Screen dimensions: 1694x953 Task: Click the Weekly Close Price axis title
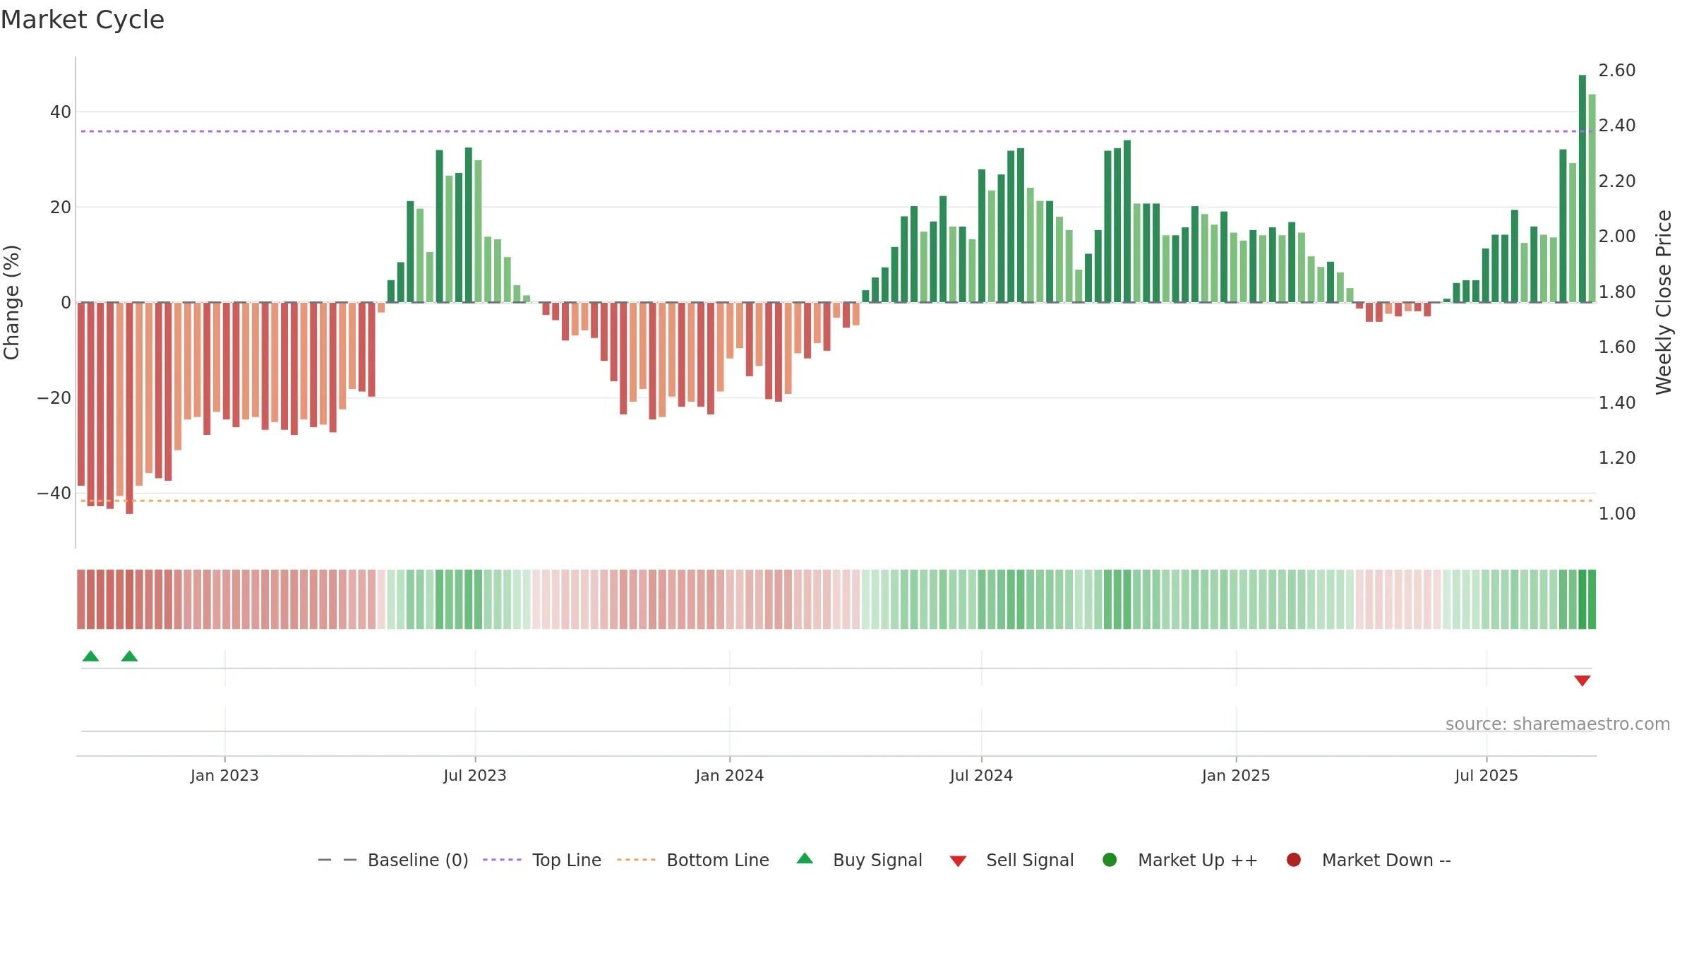[x=1664, y=302]
